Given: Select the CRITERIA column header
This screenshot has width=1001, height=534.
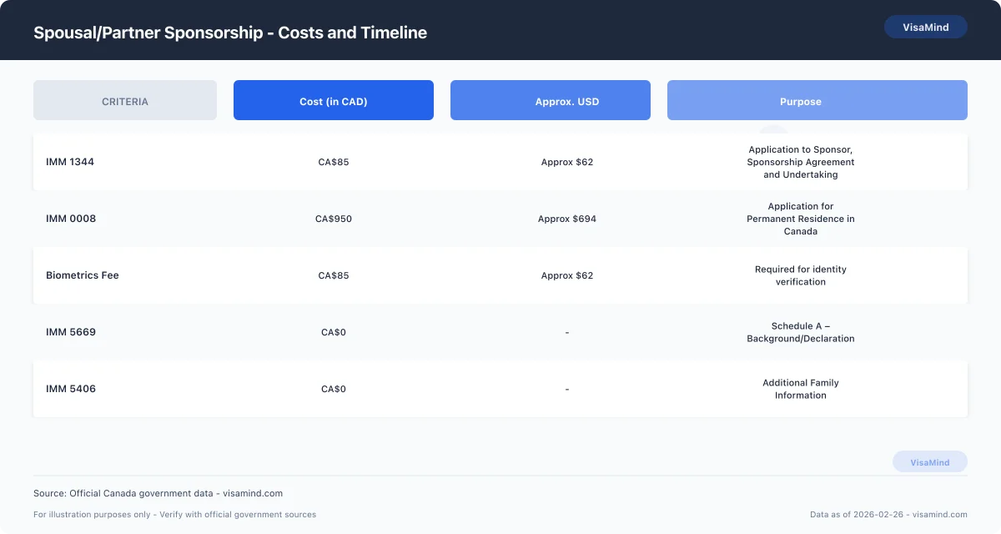Looking at the screenshot, I should tap(125, 101).
